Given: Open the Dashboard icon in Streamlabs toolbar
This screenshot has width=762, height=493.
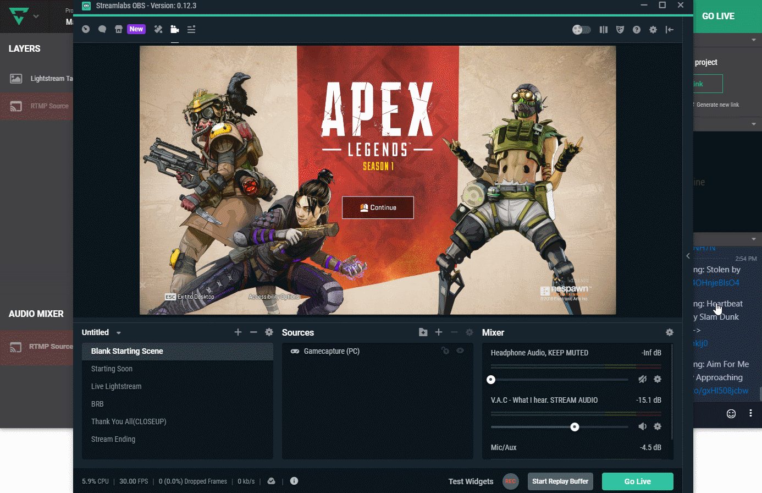Looking at the screenshot, I should [x=86, y=29].
